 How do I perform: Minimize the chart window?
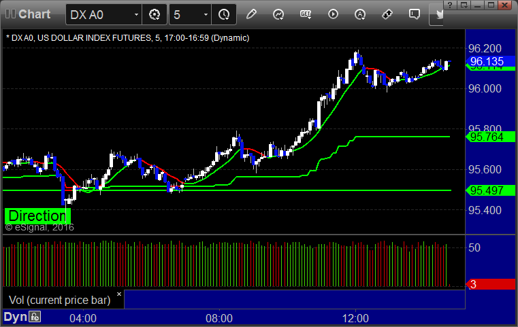[x=477, y=5]
